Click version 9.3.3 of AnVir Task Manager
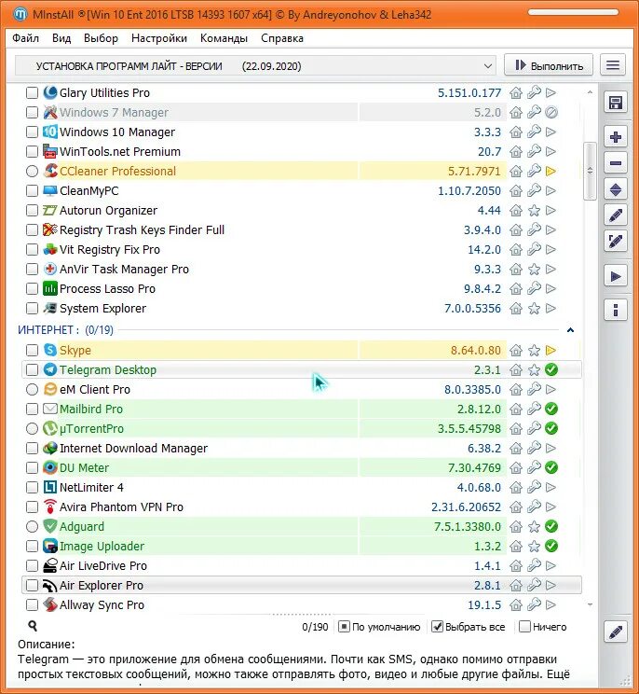Image resolution: width=639 pixels, height=694 pixels. coord(487,269)
